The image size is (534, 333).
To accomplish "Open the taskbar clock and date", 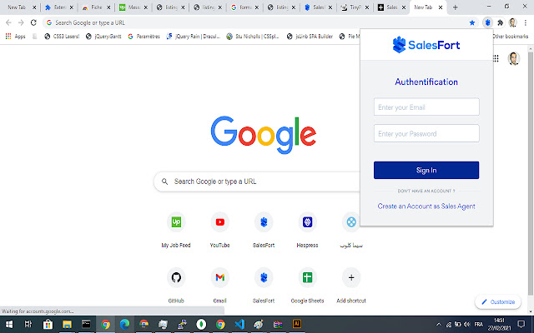I will click(x=499, y=324).
